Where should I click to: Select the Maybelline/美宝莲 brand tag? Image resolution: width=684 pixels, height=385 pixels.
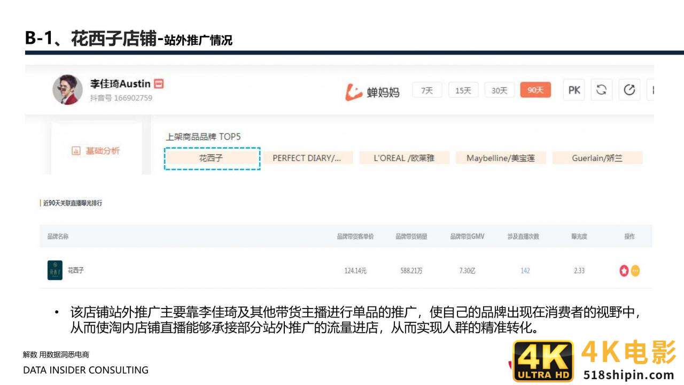[x=501, y=158]
